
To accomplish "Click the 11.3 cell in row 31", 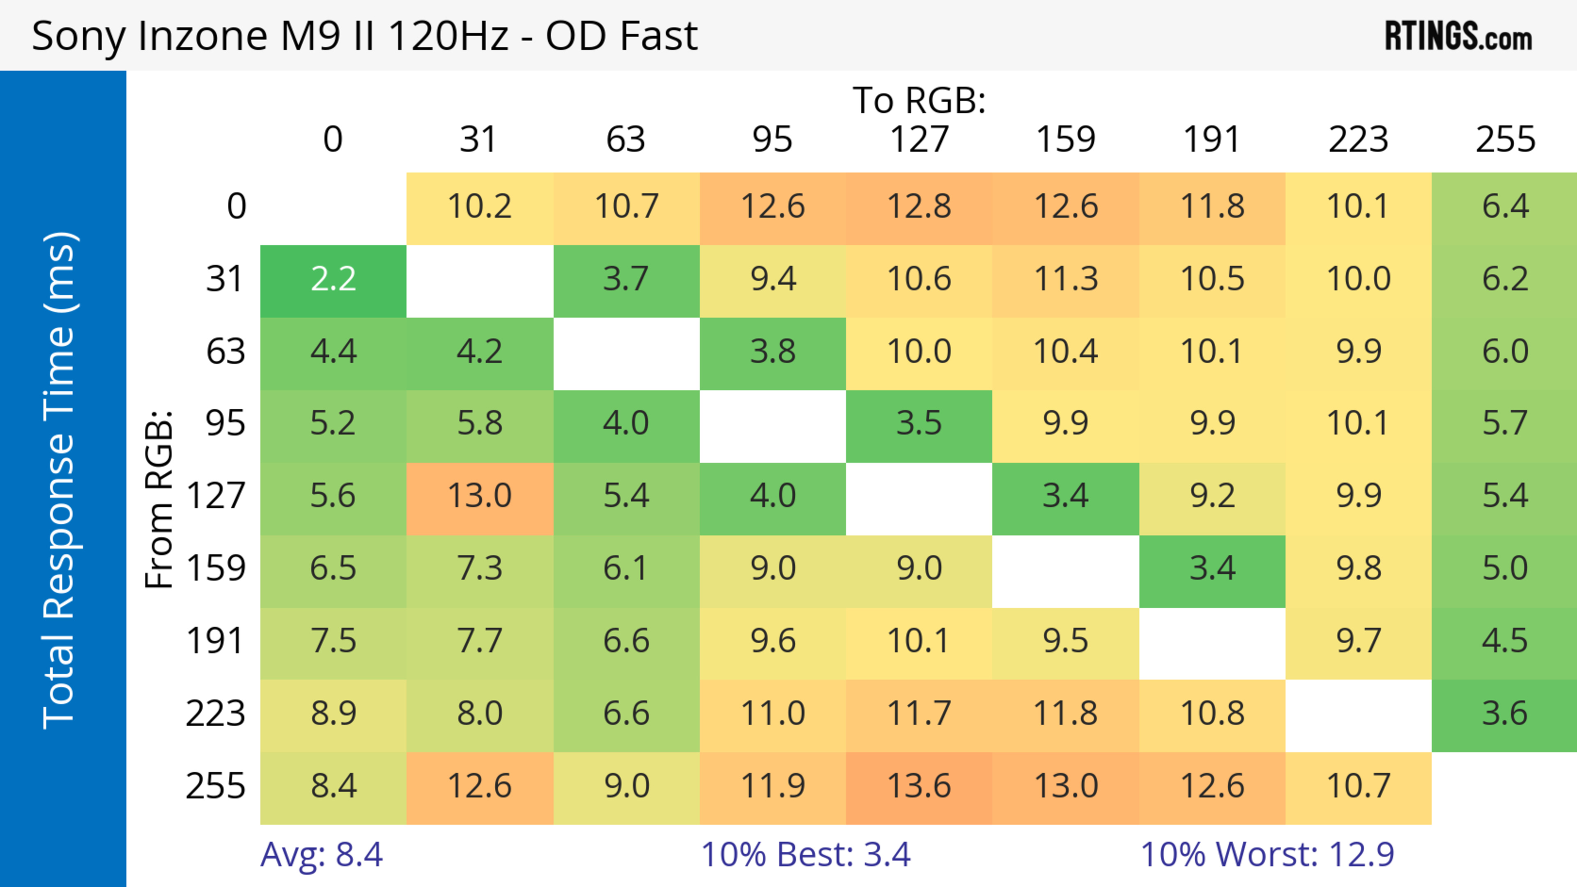I will pos(1065,280).
